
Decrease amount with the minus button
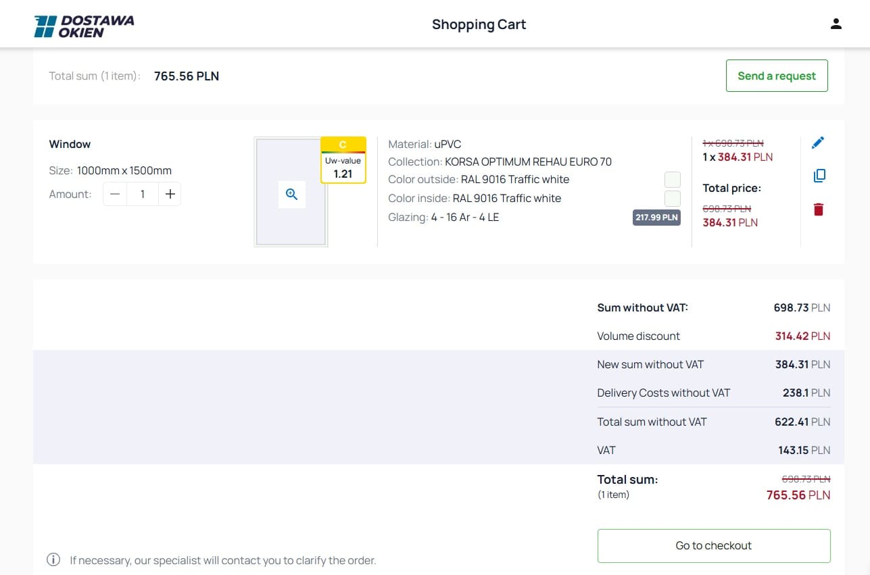(x=114, y=194)
